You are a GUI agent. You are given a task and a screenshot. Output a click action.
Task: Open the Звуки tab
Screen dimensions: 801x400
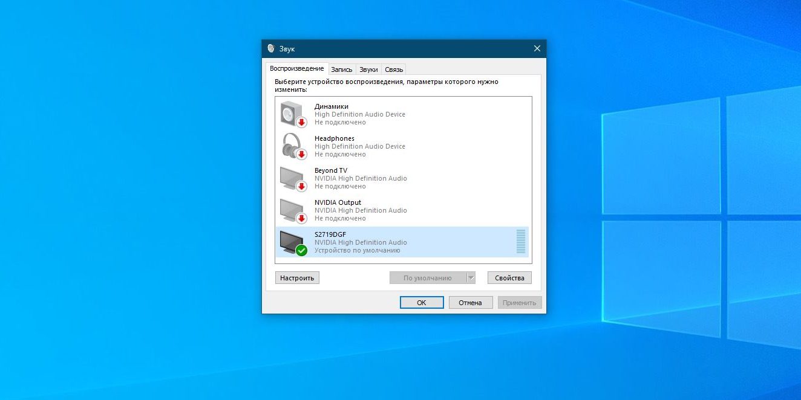tap(368, 69)
